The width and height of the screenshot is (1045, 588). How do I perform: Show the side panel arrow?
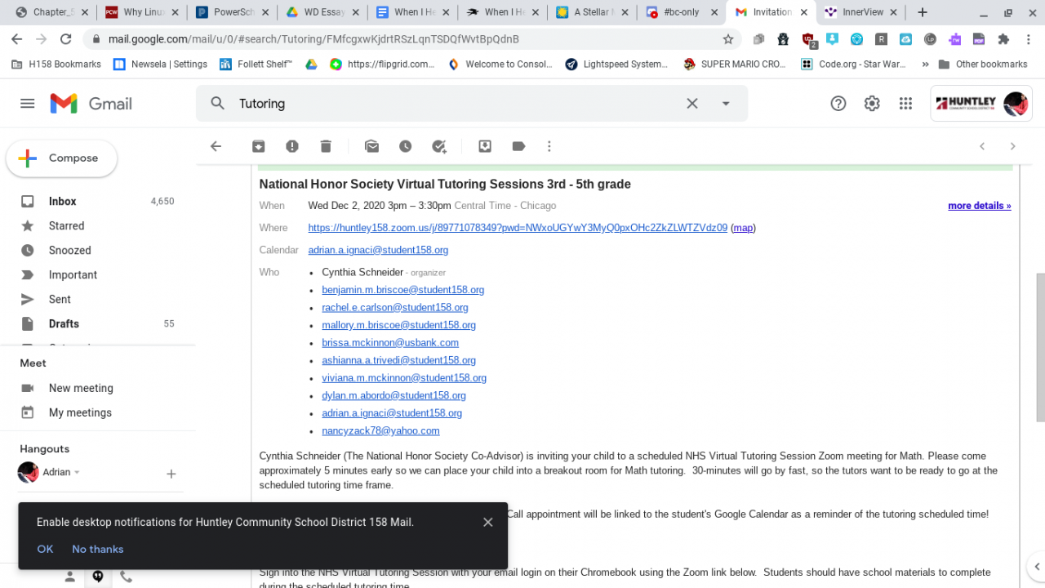(x=1036, y=566)
